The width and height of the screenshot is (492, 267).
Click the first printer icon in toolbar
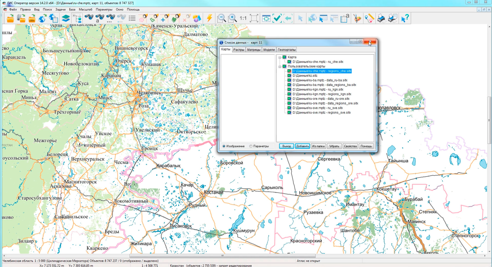click(x=381, y=18)
